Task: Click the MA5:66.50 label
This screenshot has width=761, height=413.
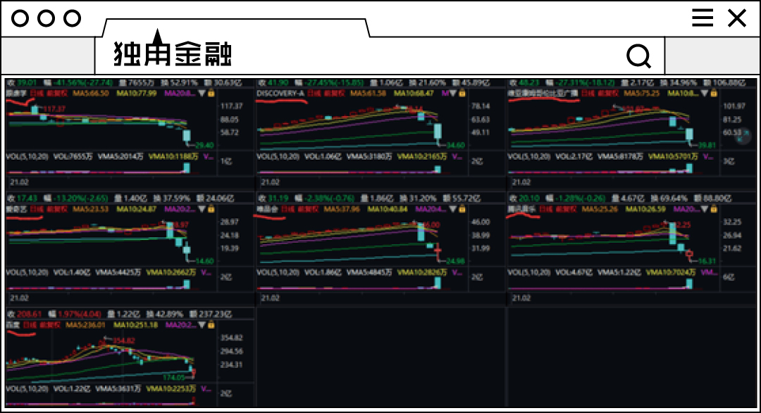Action: tap(91, 93)
